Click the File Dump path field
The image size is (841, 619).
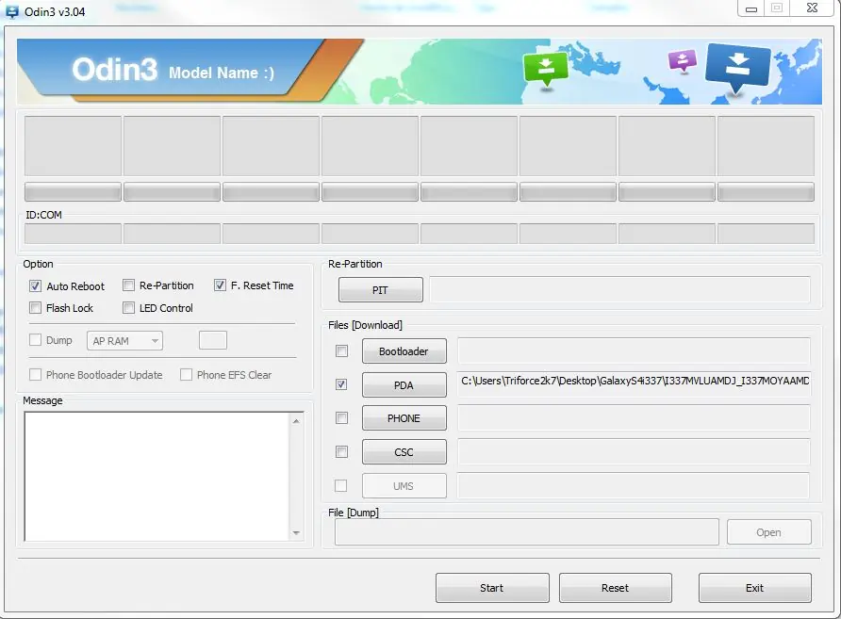tap(527, 531)
